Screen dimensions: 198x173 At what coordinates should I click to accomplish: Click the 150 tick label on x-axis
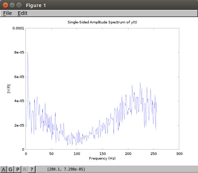point(103,154)
